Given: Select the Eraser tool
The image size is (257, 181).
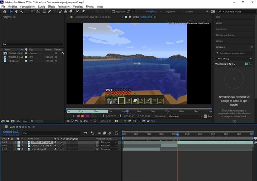Looking at the screenshot, I should pyautogui.click(x=71, y=11).
